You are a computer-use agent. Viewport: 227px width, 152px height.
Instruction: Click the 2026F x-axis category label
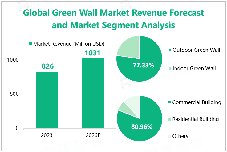[x=93, y=135]
